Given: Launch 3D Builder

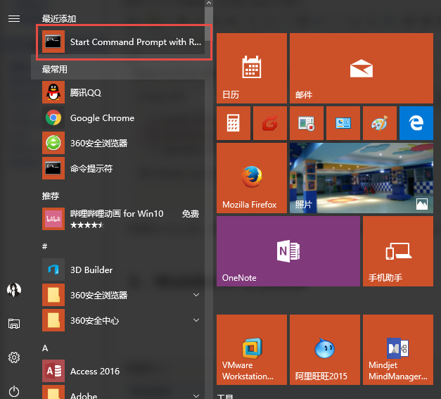Looking at the screenshot, I should (x=123, y=270).
